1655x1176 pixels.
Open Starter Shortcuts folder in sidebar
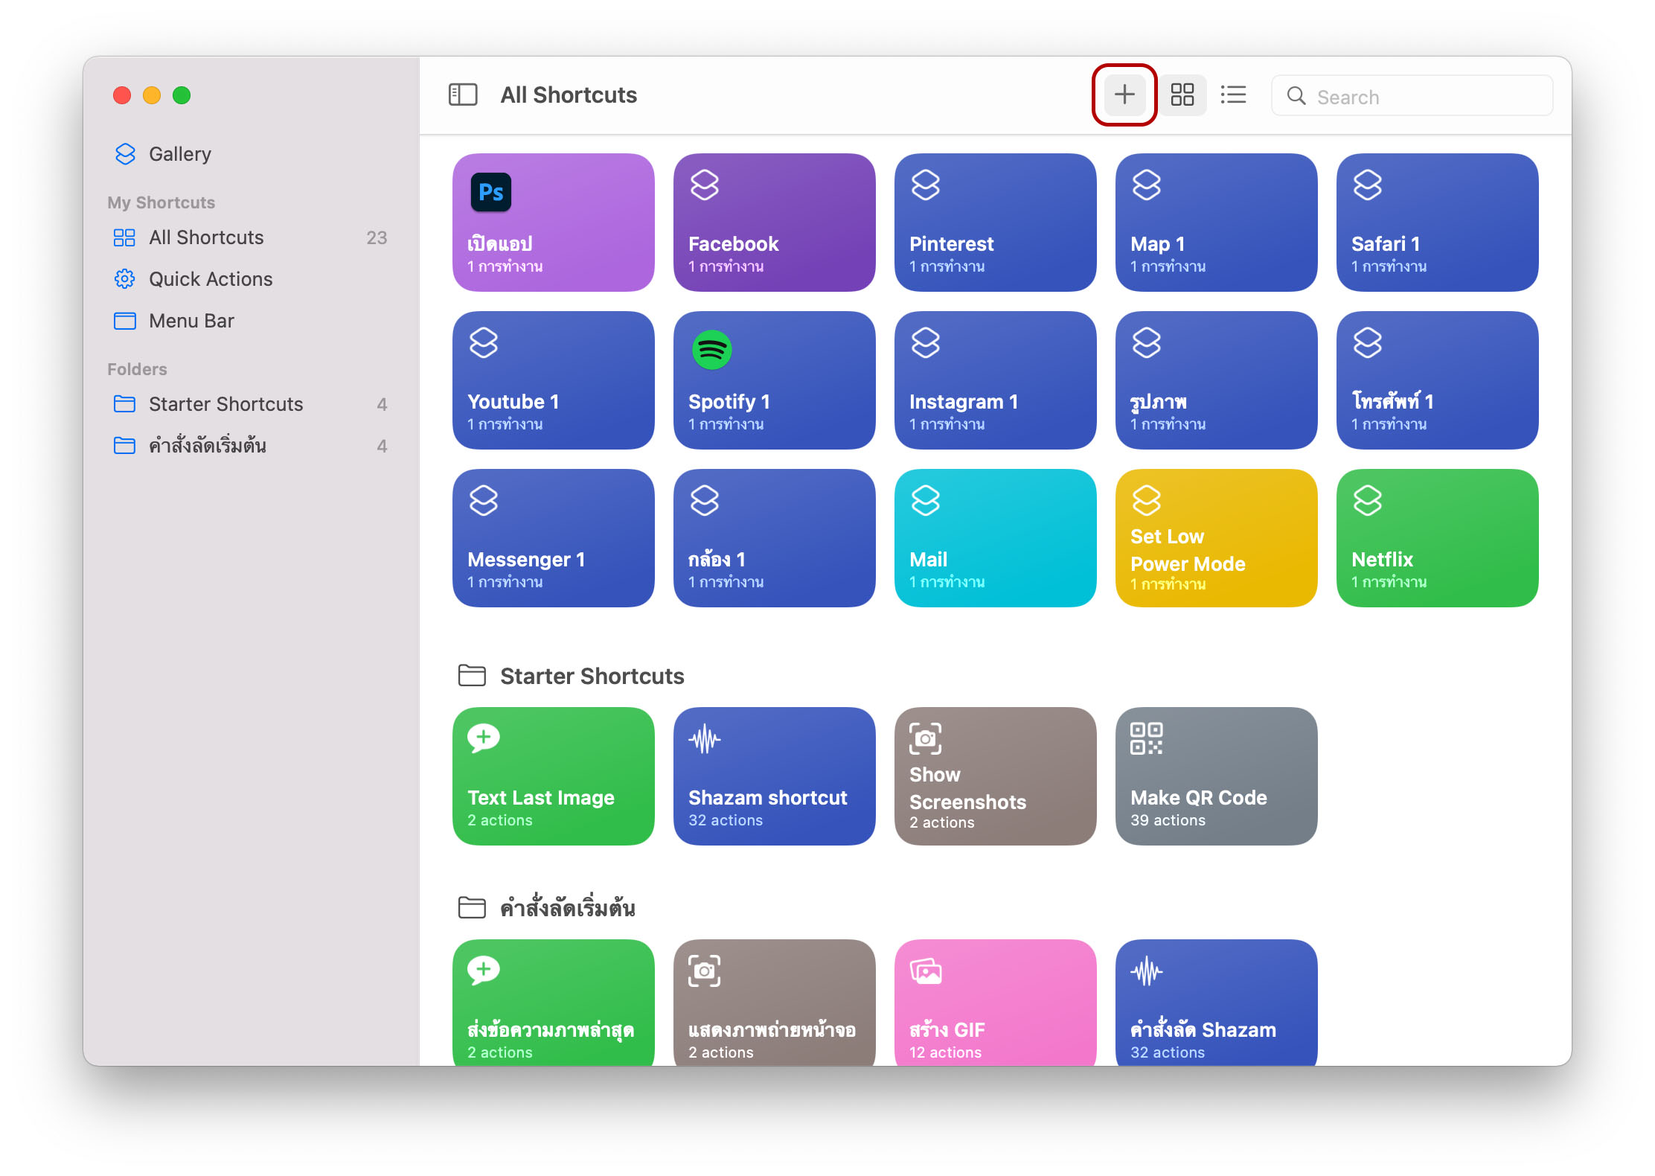pos(225,404)
